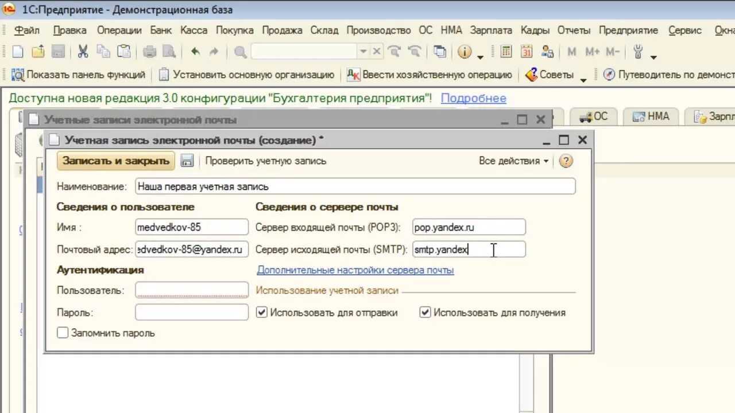This screenshot has height=413, width=735.
Task: Open the Подробнее link
Action: (474, 98)
